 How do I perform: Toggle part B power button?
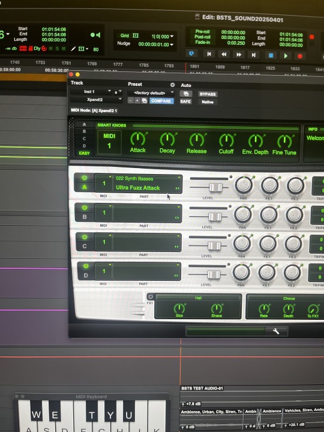point(85,208)
